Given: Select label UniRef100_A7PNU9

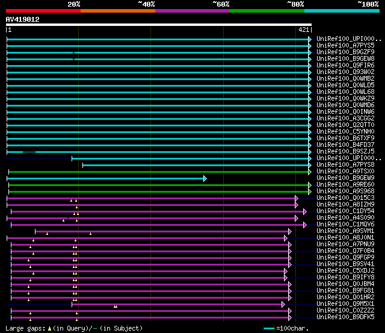Looking at the screenshot, I should click(345, 244).
